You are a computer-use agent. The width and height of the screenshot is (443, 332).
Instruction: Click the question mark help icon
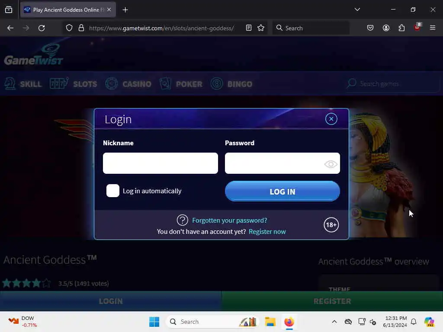tap(182, 220)
